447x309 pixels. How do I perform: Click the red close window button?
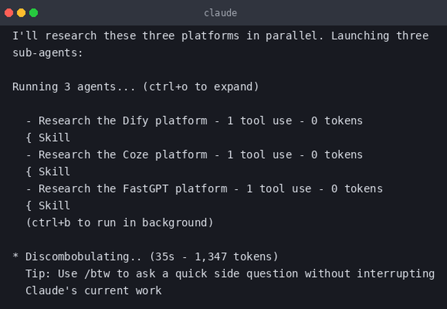pos(9,13)
